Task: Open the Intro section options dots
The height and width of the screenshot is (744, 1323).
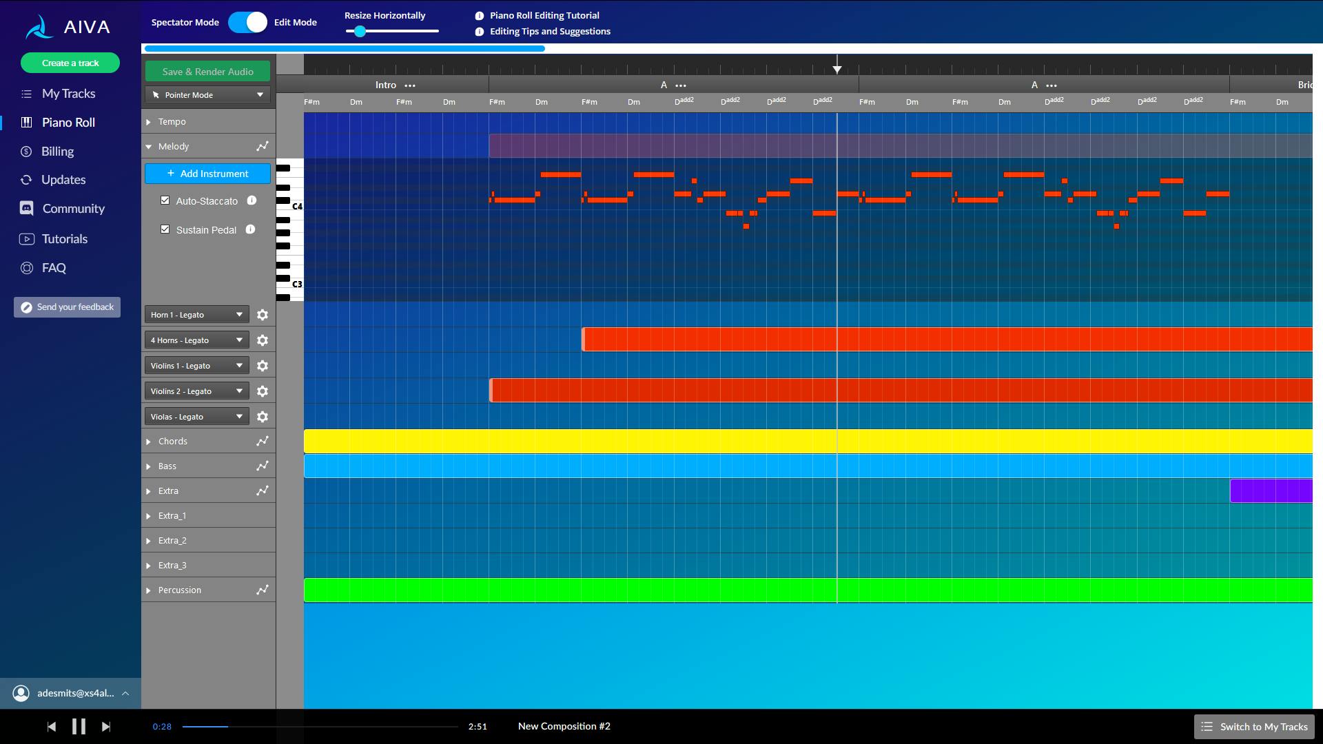Action: pos(410,85)
